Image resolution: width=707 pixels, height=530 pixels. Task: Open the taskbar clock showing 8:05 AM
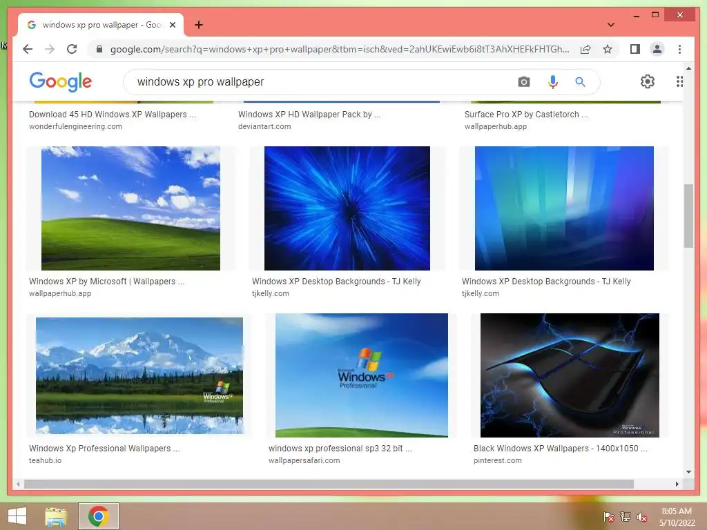click(x=677, y=517)
